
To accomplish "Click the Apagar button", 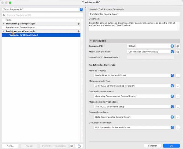I will tap(29, 146).
